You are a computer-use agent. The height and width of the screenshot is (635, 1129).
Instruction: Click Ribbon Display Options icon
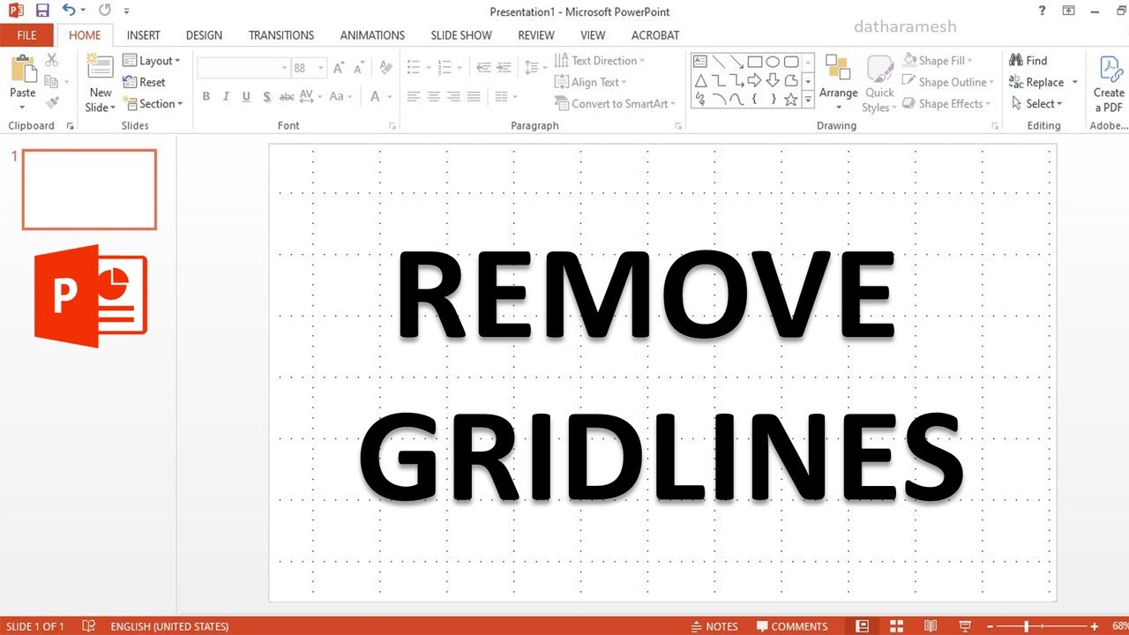coord(1069,11)
